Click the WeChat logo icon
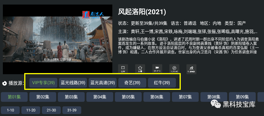Viewport: 264px width, 116px height. (x=215, y=104)
